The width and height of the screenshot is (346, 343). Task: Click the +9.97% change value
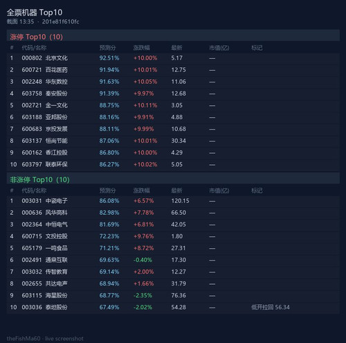pyautogui.click(x=143, y=94)
